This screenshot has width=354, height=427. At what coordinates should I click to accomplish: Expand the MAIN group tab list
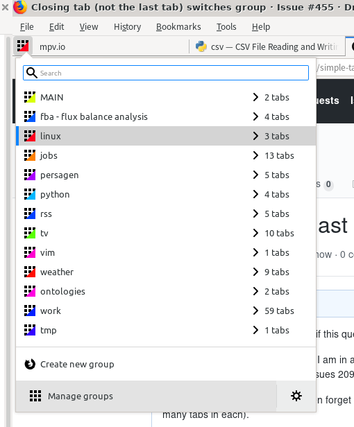[x=255, y=97]
